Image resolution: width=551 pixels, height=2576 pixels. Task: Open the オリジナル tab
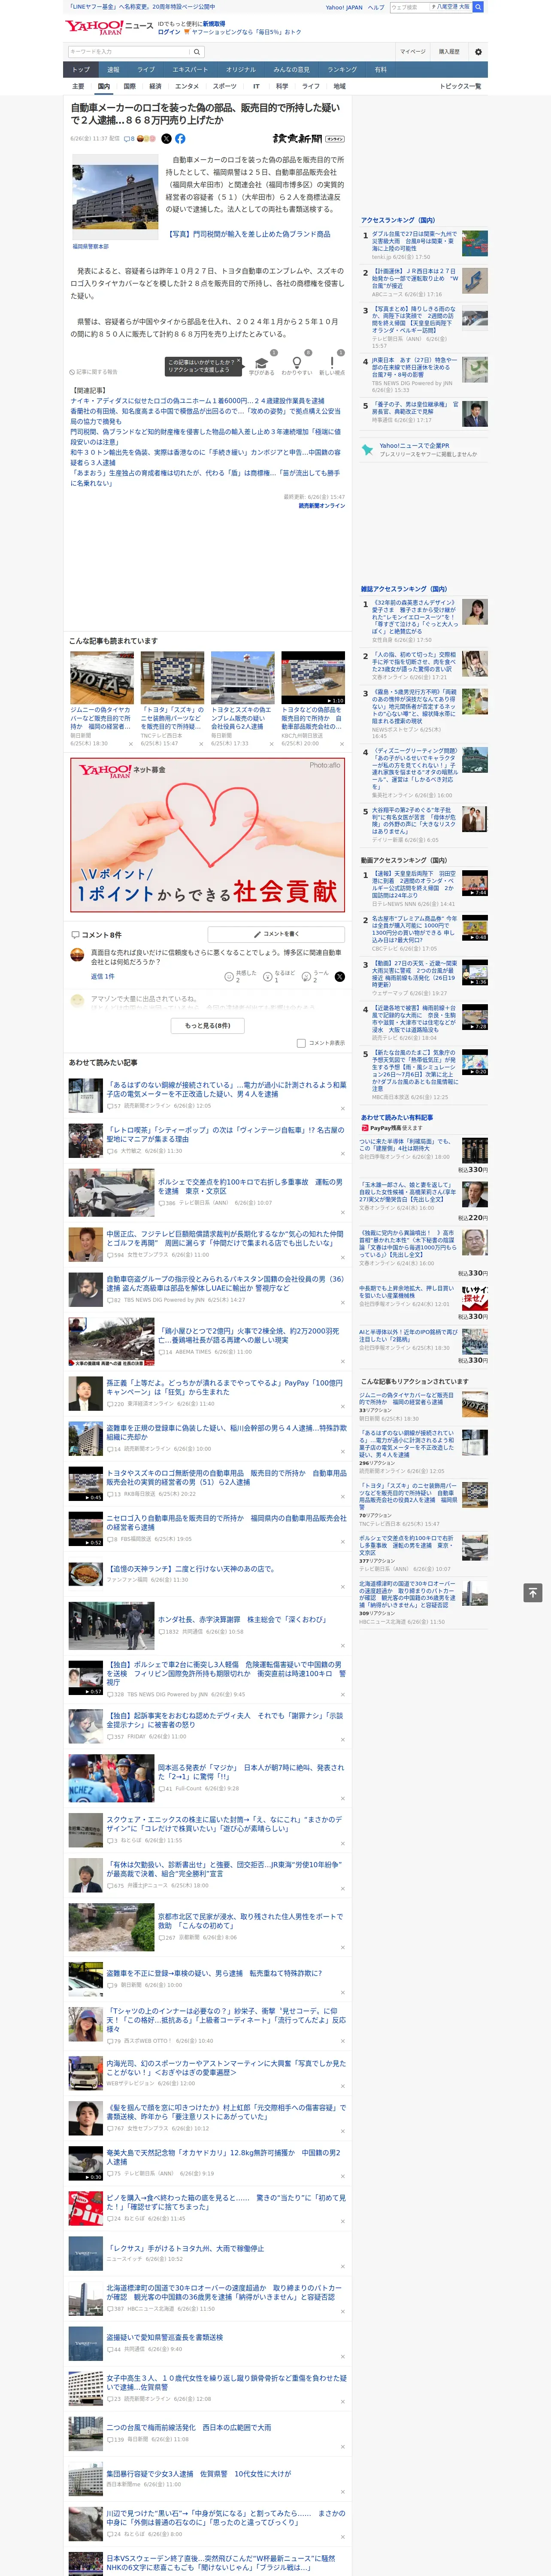(x=241, y=69)
